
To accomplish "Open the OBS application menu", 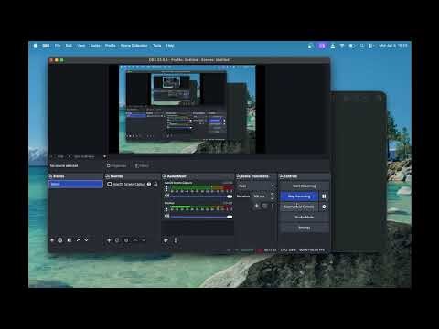I will [46, 46].
